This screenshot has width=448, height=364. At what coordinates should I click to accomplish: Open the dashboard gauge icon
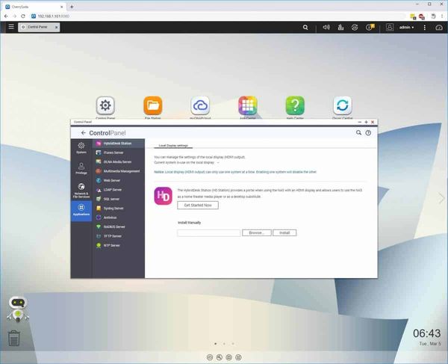[x=439, y=28]
